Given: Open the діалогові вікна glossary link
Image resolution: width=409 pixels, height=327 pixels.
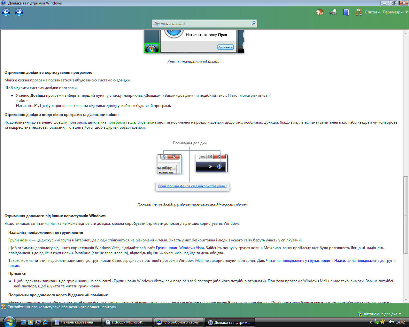Looking at the screenshot, I should point(143,122).
